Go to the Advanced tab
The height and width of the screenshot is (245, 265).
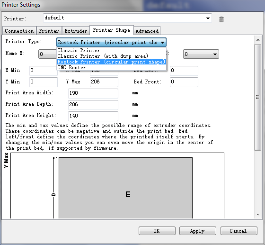pos(147,31)
